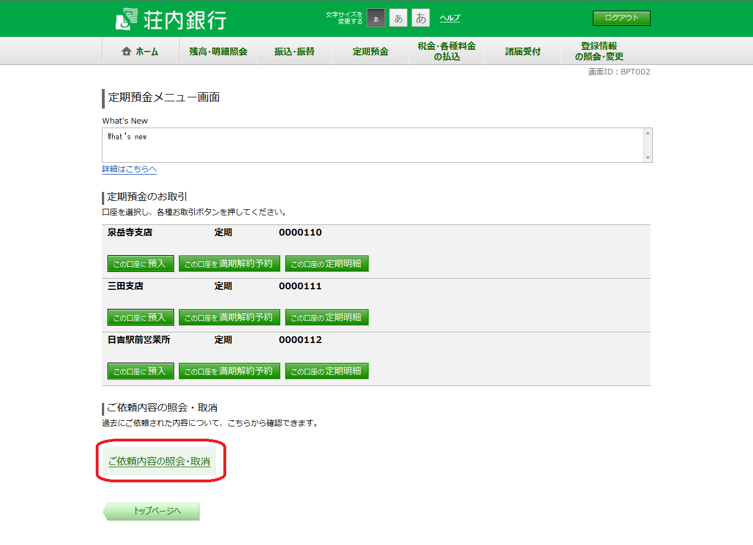Select the medium font size button
Screen dimensions: 753x545
tap(398, 18)
